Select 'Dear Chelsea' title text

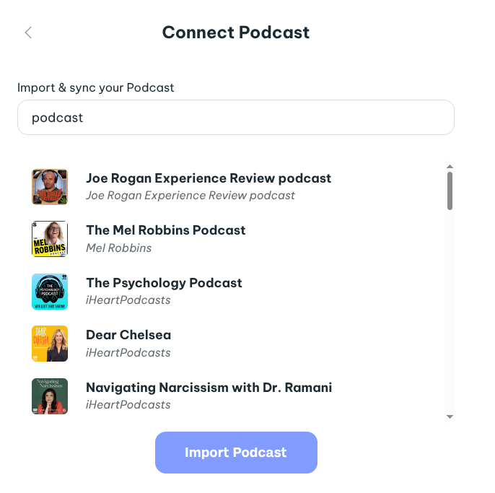pos(128,335)
